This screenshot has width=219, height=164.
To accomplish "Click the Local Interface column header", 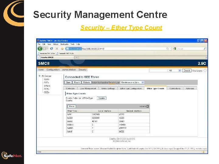I will (x=105, y=111).
